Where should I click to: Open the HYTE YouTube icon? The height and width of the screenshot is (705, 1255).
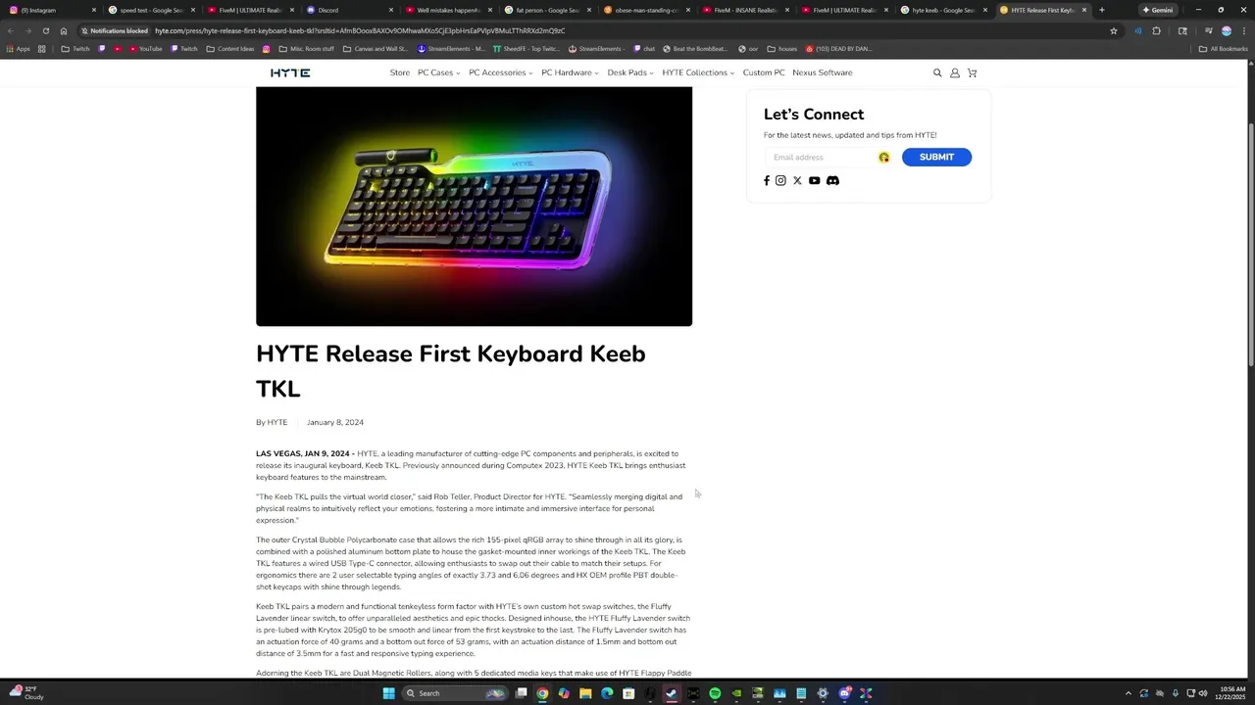click(814, 180)
